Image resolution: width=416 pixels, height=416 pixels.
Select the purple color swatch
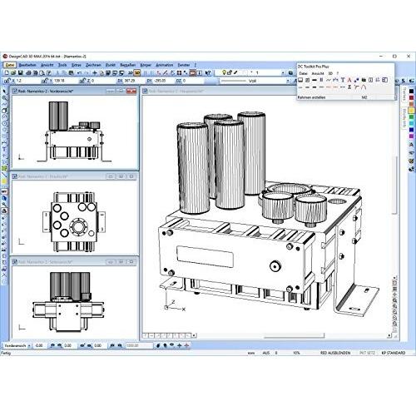click(x=411, y=136)
